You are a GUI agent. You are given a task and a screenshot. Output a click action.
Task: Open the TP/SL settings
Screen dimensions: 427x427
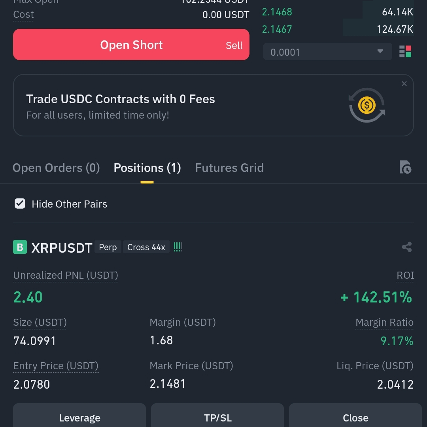click(217, 417)
